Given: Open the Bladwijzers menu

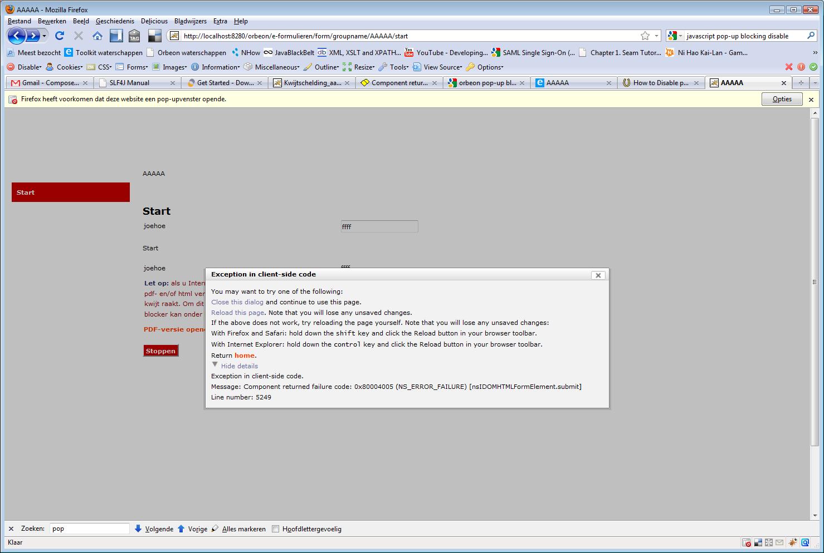Looking at the screenshot, I should pyautogui.click(x=190, y=21).
